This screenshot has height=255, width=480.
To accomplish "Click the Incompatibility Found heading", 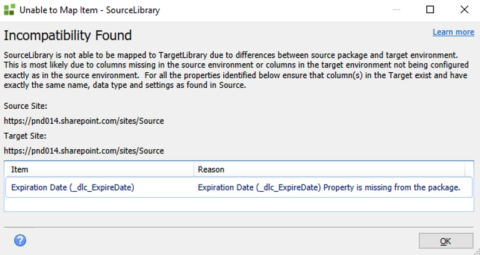I will (x=68, y=35).
